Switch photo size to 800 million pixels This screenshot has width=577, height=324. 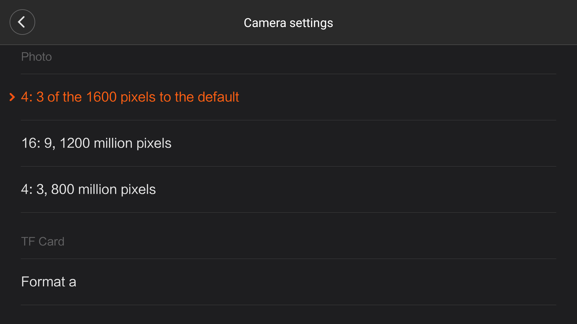point(288,190)
